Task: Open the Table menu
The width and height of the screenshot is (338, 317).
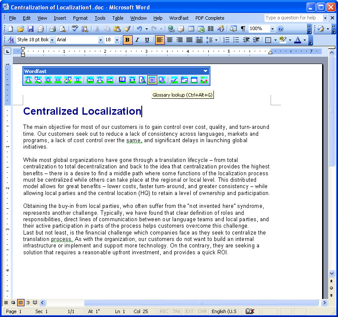Action: pos(118,18)
